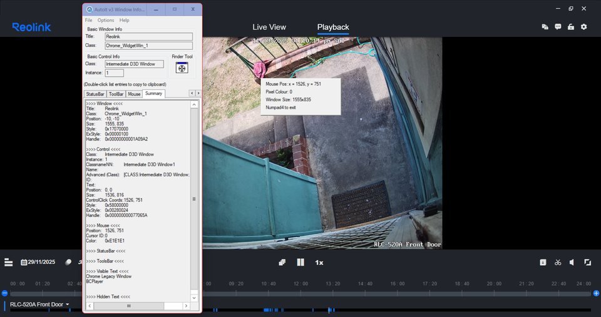Pause the video playback
Screen dimensions: 601x317
[300, 262]
